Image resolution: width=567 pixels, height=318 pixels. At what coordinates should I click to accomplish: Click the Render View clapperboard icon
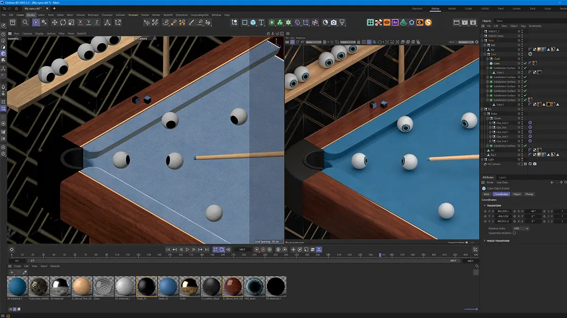456,22
